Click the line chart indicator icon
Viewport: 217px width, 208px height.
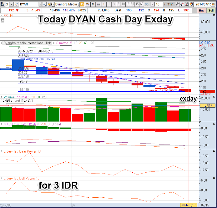point(182,4)
